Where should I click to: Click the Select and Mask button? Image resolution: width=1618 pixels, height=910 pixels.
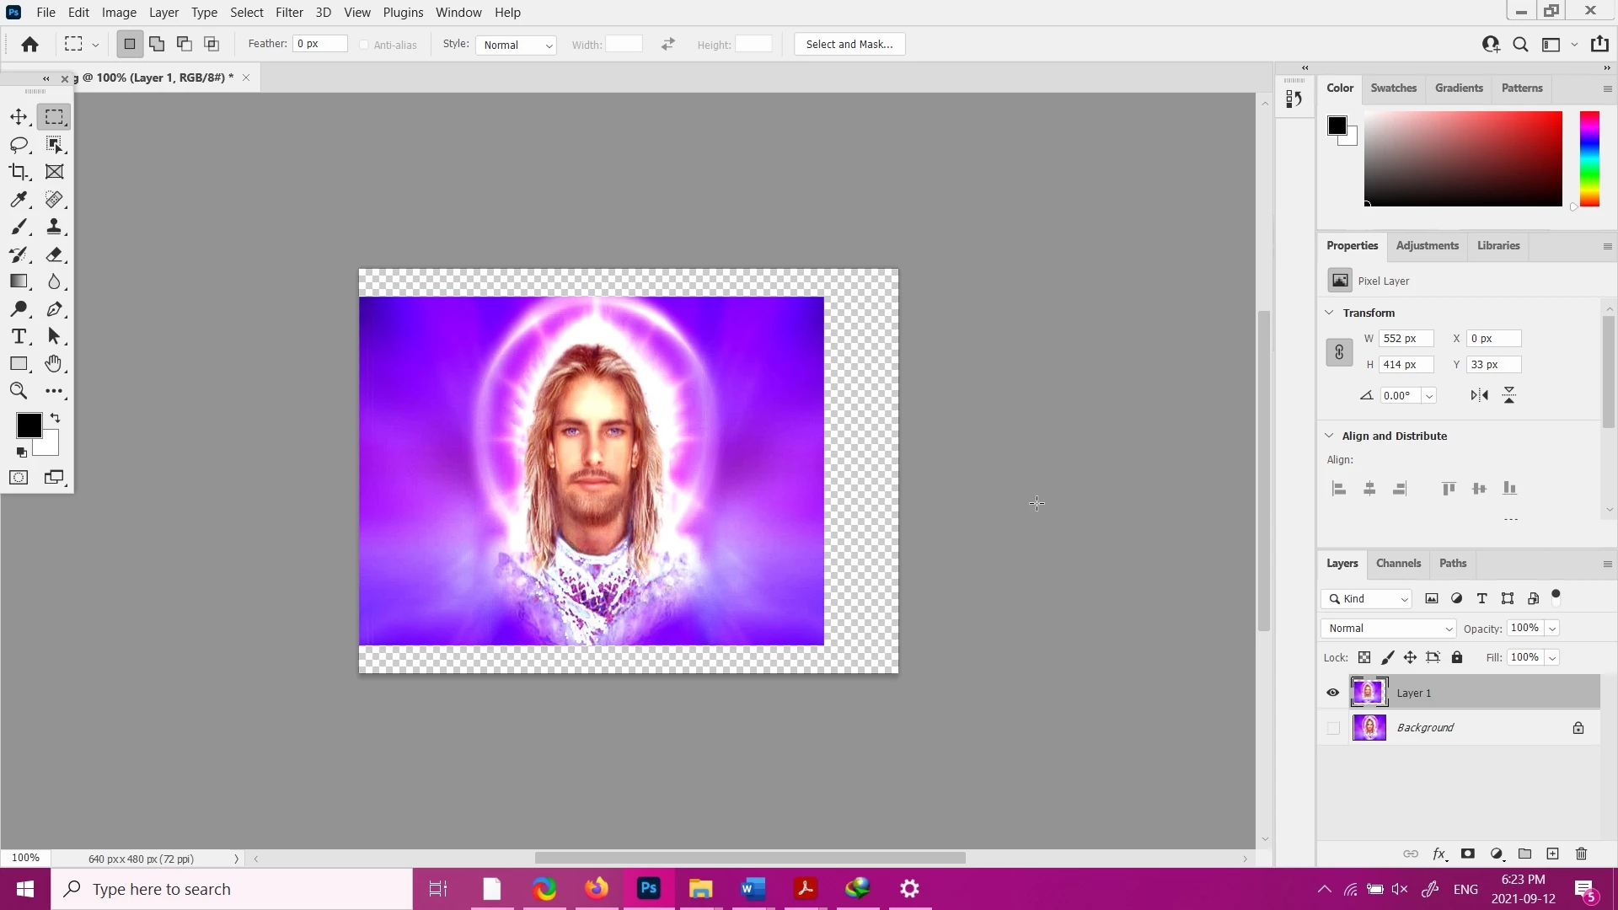point(849,45)
